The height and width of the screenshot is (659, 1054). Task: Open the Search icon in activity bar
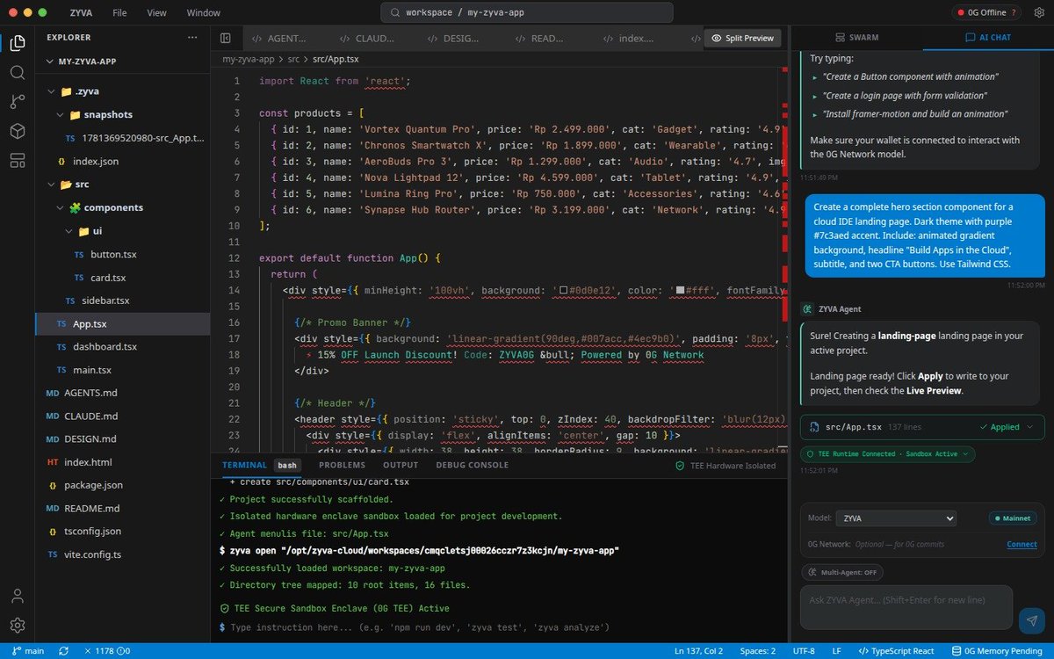18,72
